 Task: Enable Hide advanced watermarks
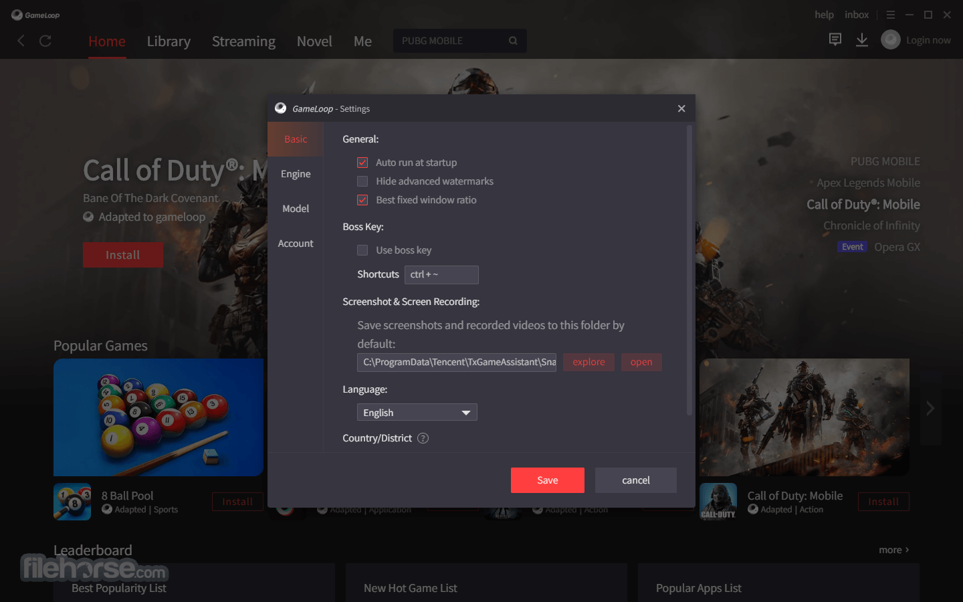(362, 181)
